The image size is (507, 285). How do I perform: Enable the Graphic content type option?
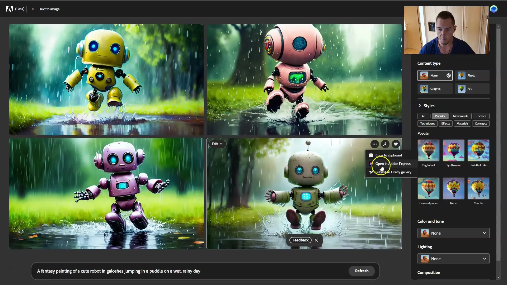coord(435,89)
